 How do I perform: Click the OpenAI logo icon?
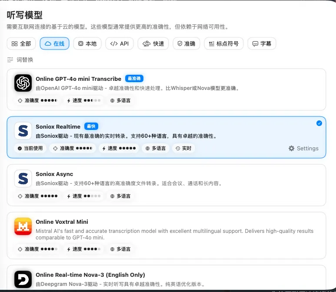click(23, 83)
